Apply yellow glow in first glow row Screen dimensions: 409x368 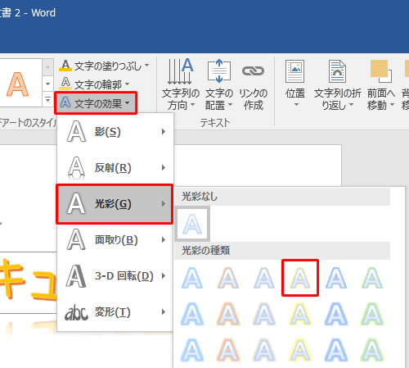tap(300, 278)
